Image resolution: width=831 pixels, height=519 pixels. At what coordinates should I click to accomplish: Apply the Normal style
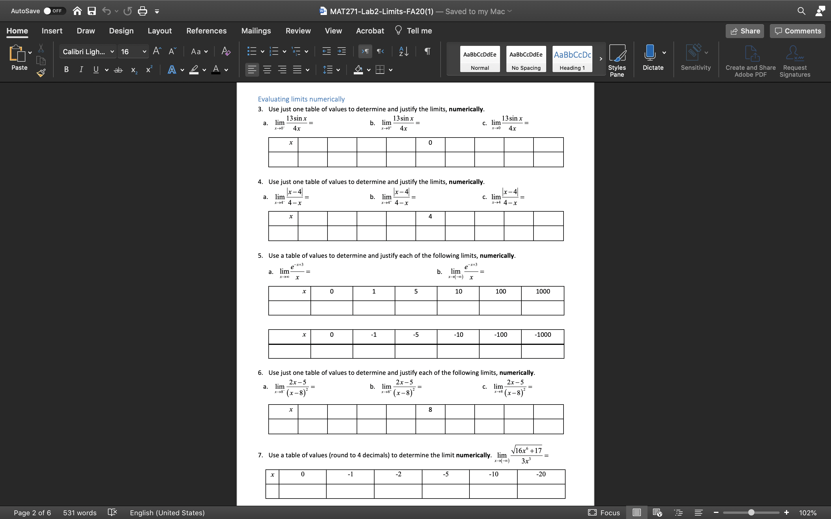pyautogui.click(x=480, y=59)
